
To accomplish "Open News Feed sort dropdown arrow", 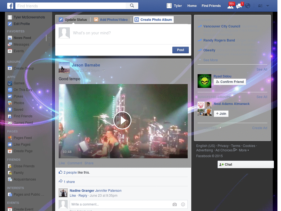I will [x=49, y=38].
